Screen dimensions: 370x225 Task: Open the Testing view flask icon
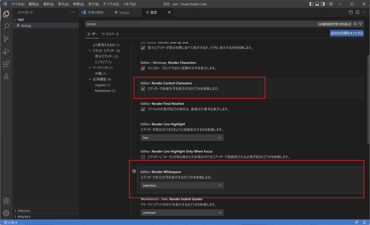(x=6, y=76)
